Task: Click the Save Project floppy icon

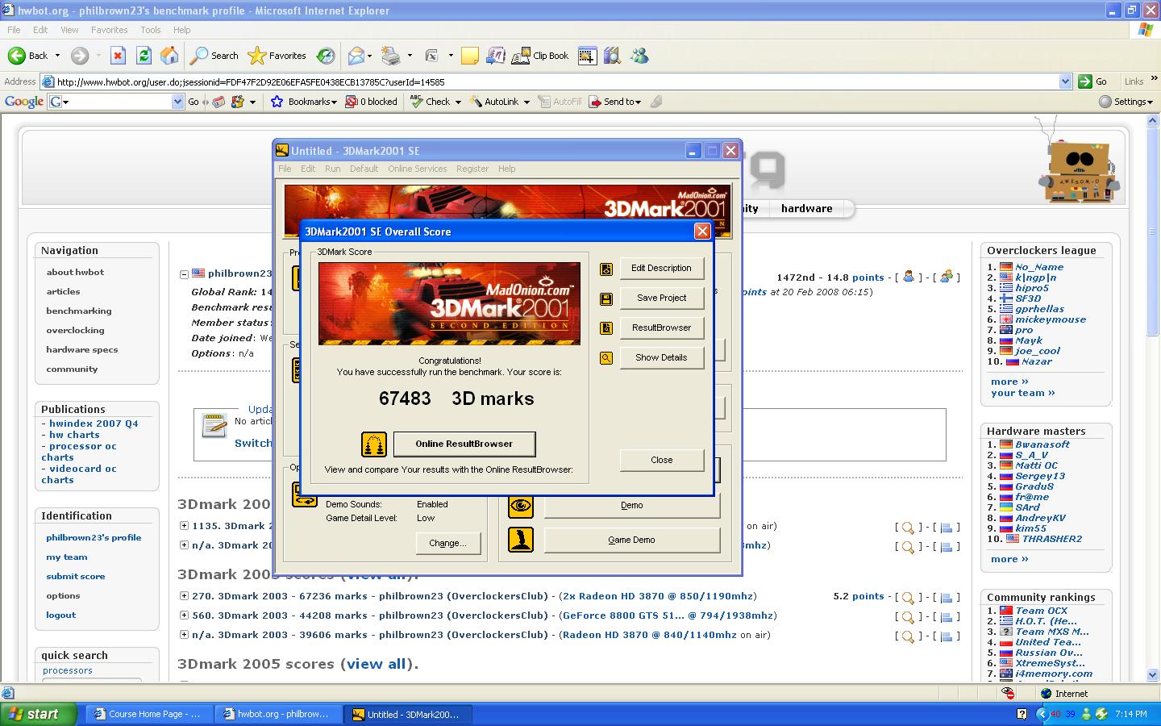Action: point(606,298)
